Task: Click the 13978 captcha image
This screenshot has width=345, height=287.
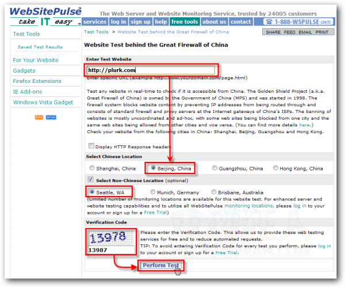Action: tap(111, 237)
